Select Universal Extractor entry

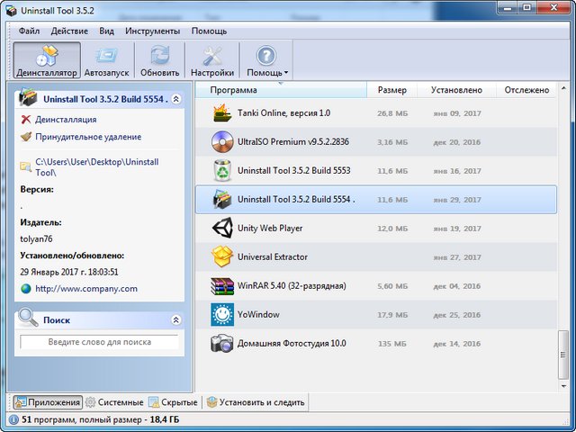point(376,256)
